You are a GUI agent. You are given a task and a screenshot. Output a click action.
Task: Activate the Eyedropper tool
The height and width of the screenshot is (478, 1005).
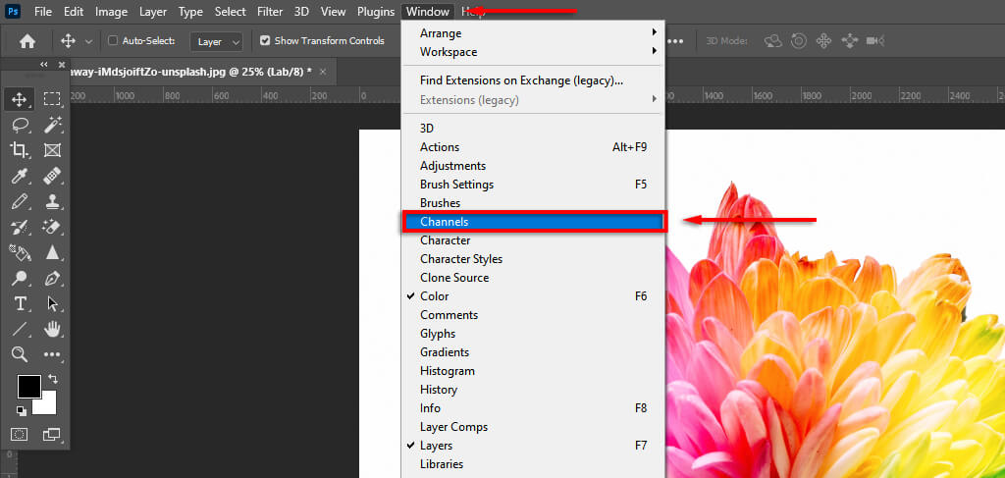point(19,177)
